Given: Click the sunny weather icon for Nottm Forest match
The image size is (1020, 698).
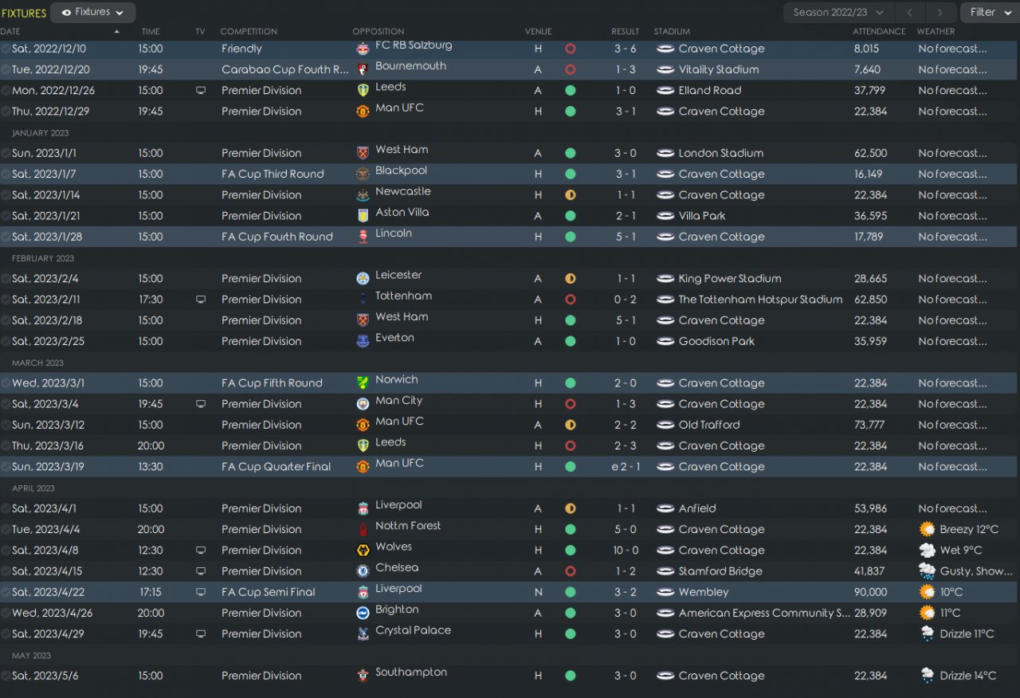Looking at the screenshot, I should tap(927, 529).
